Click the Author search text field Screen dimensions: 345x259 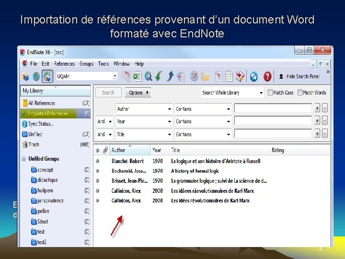coord(273,108)
